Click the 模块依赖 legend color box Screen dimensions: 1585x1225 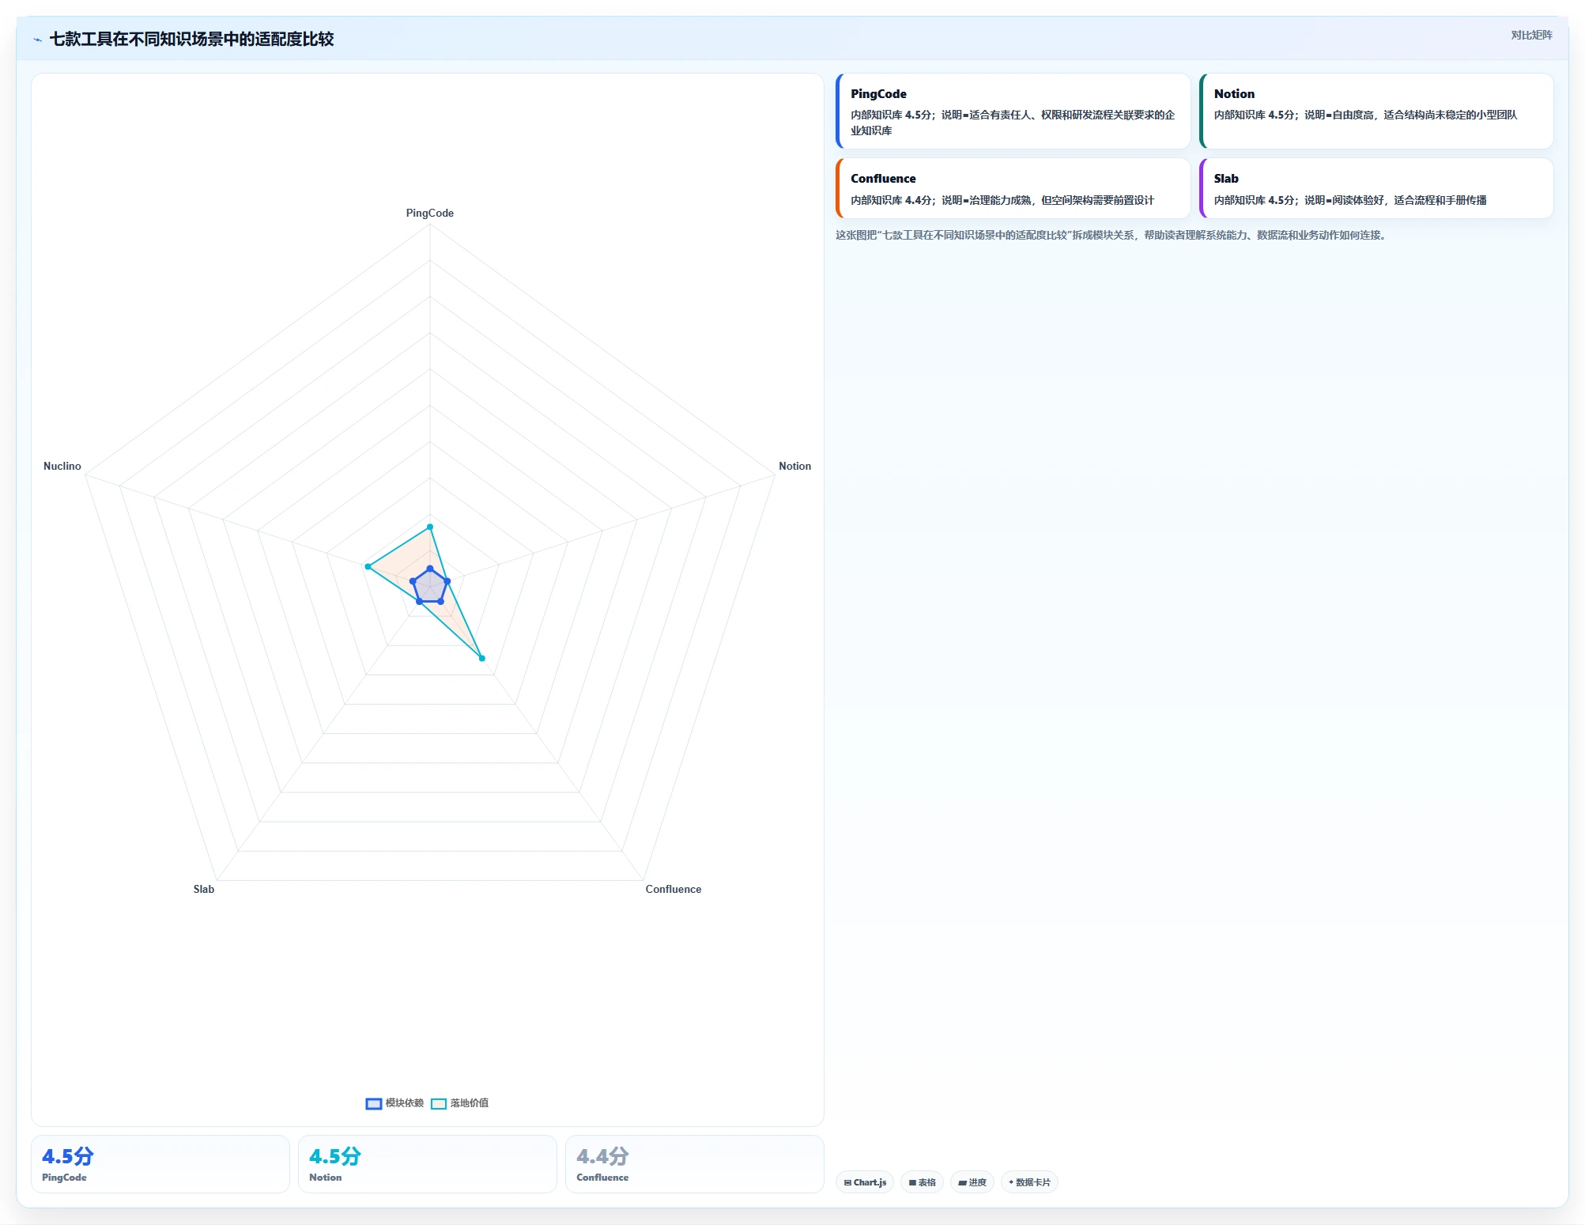pyautogui.click(x=374, y=1103)
